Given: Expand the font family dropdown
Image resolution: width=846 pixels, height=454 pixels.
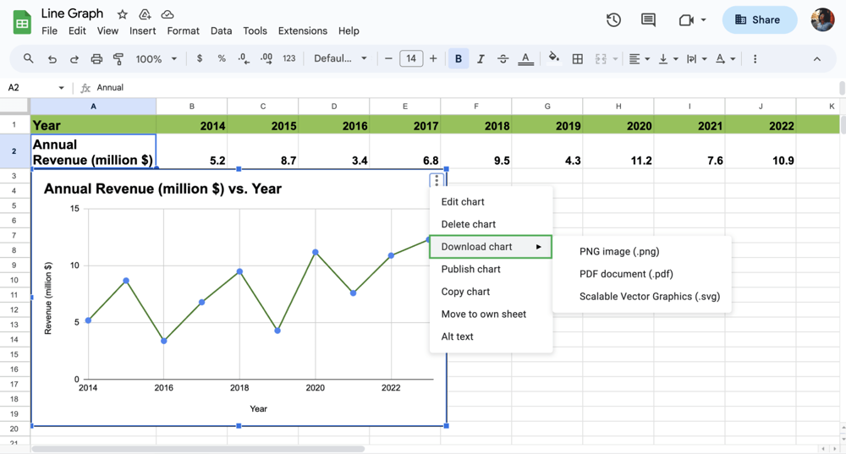Looking at the screenshot, I should point(340,59).
